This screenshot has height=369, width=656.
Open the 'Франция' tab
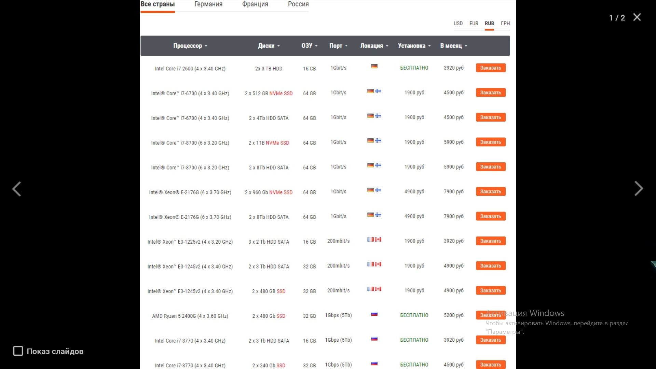[x=255, y=4]
